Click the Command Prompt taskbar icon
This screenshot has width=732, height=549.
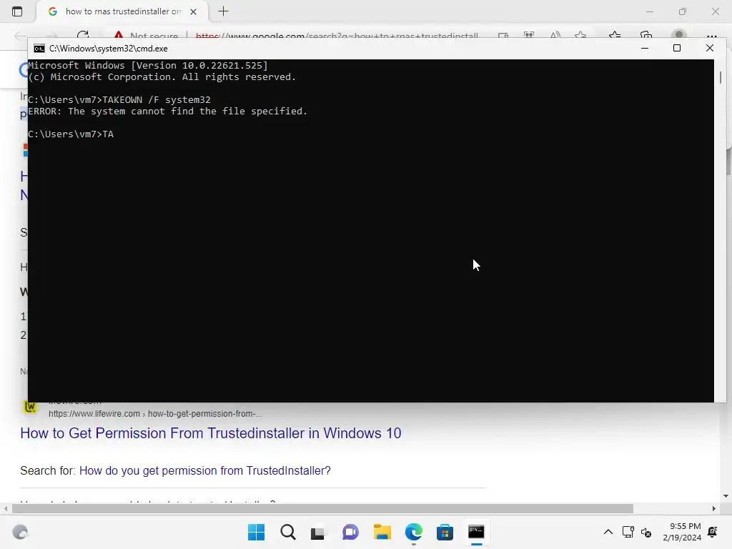[476, 532]
